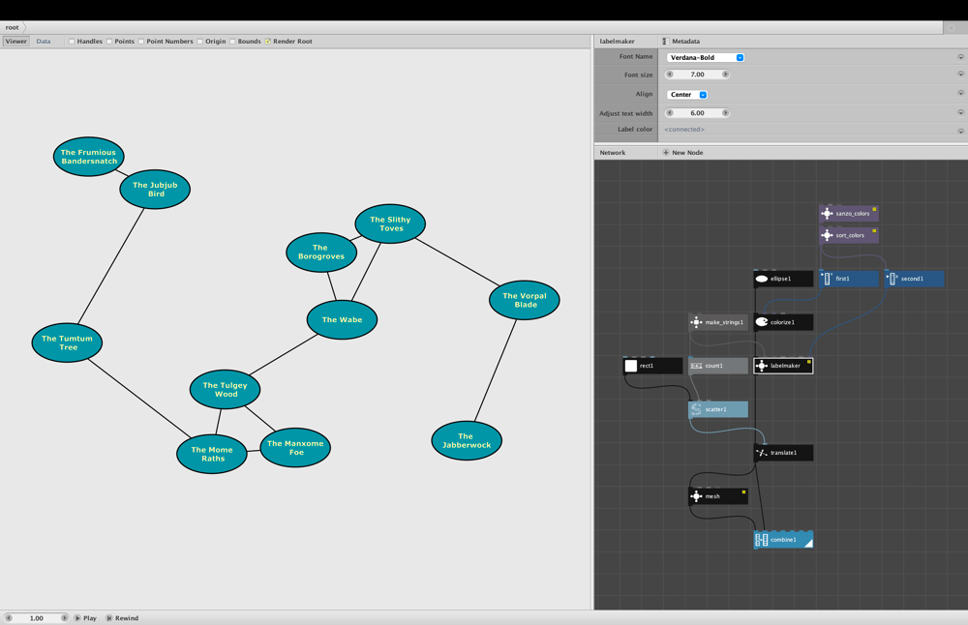This screenshot has width=968, height=625.
Task: Open Adjust text width row options arrow
Action: (x=960, y=112)
